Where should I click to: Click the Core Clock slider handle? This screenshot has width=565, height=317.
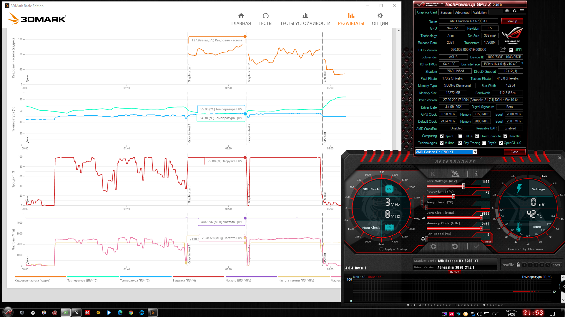[481, 218]
